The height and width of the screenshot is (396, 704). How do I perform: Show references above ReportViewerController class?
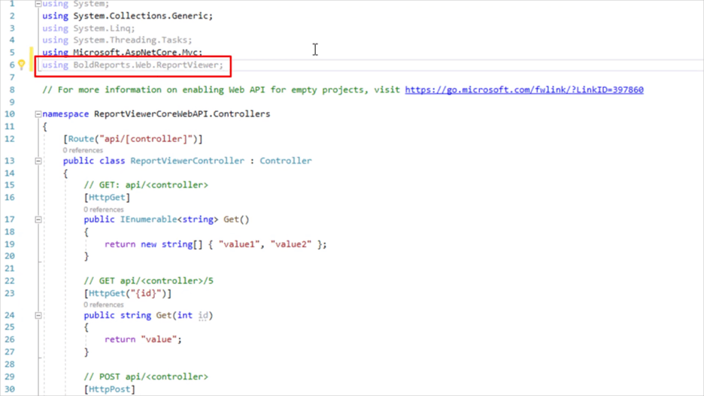pos(83,150)
